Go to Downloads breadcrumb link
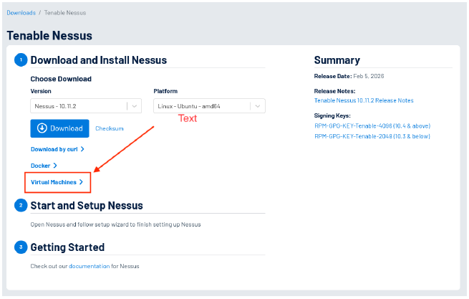Screen dimensions: 469x299 click(x=21, y=13)
